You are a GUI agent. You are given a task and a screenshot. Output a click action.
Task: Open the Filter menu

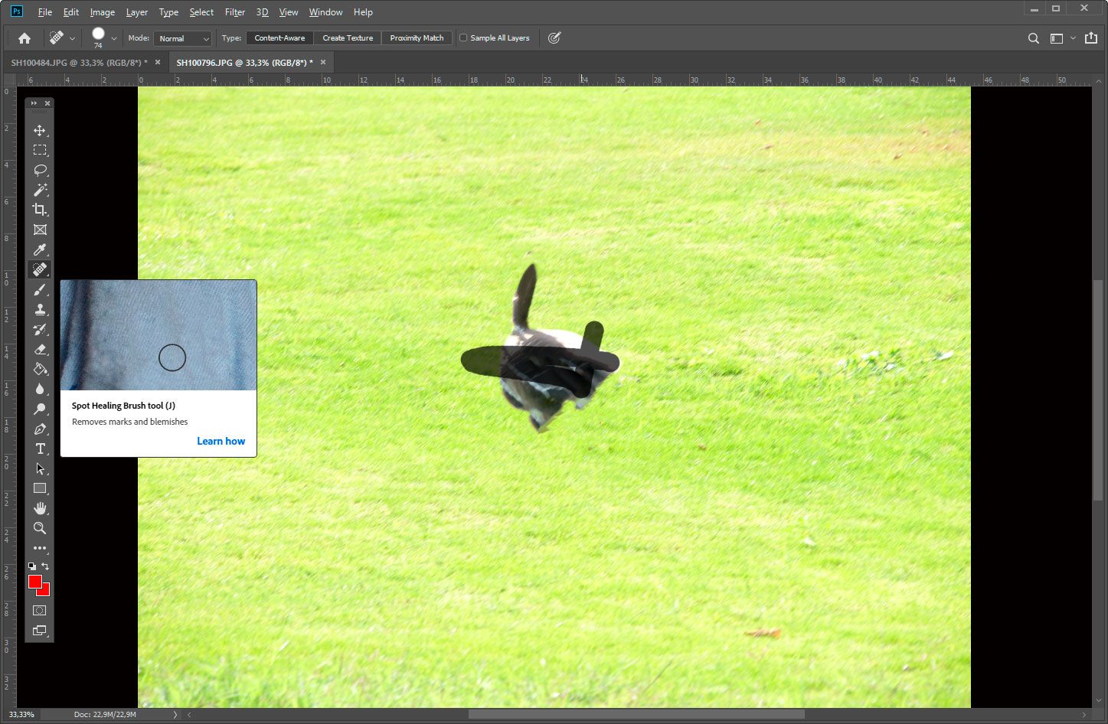coord(235,12)
